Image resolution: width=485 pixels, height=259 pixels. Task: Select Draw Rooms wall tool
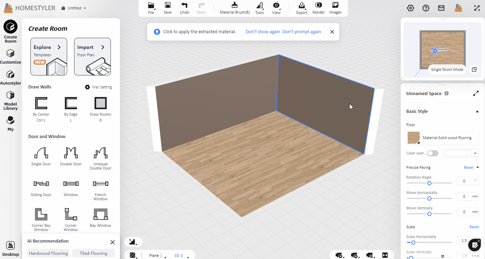100,107
